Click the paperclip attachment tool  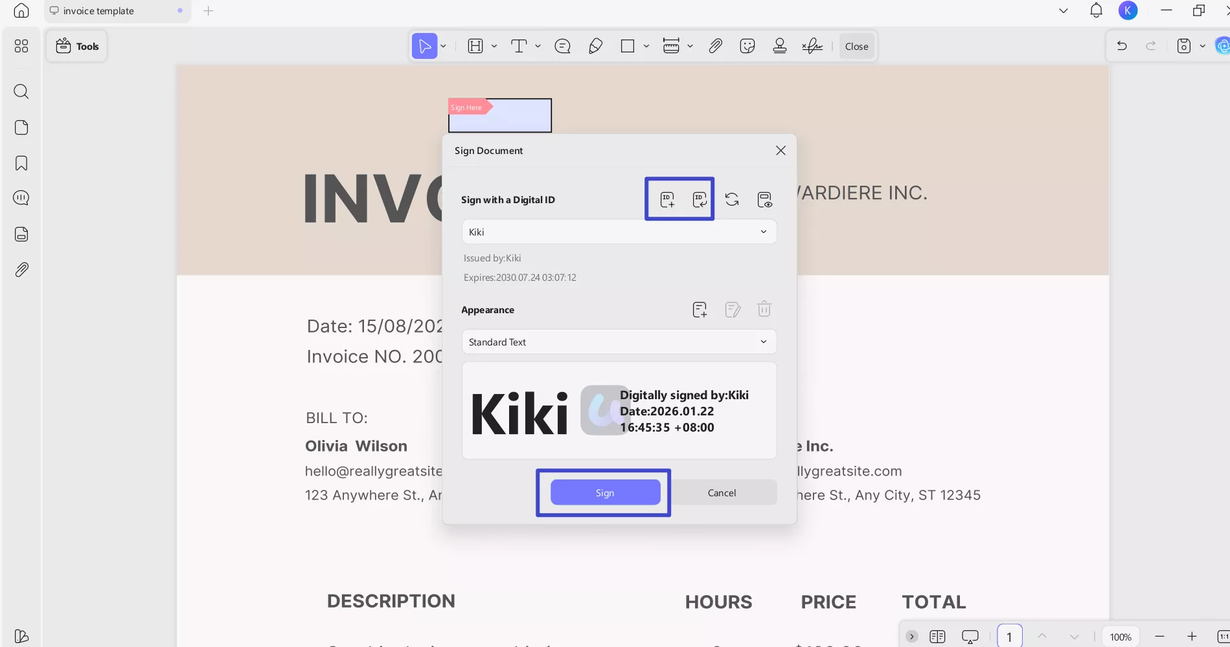pos(715,46)
